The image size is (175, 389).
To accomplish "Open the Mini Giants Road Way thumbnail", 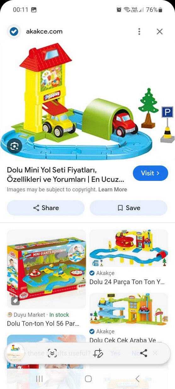I will [x=46, y=269].
